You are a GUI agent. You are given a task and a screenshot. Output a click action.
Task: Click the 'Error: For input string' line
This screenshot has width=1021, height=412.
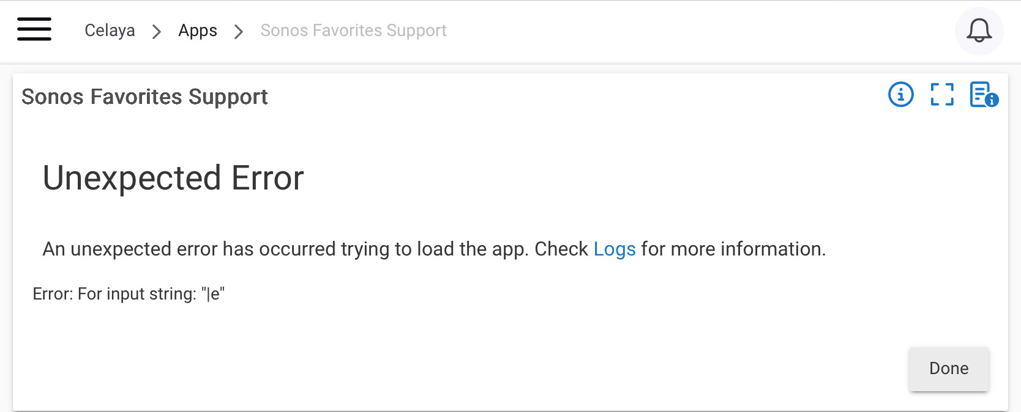pos(114,294)
